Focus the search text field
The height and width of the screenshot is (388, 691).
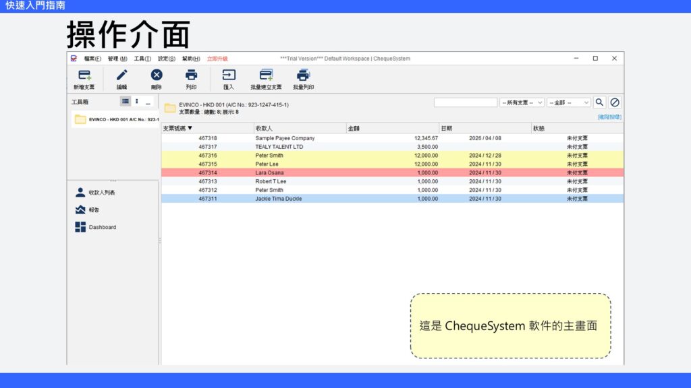(x=466, y=102)
